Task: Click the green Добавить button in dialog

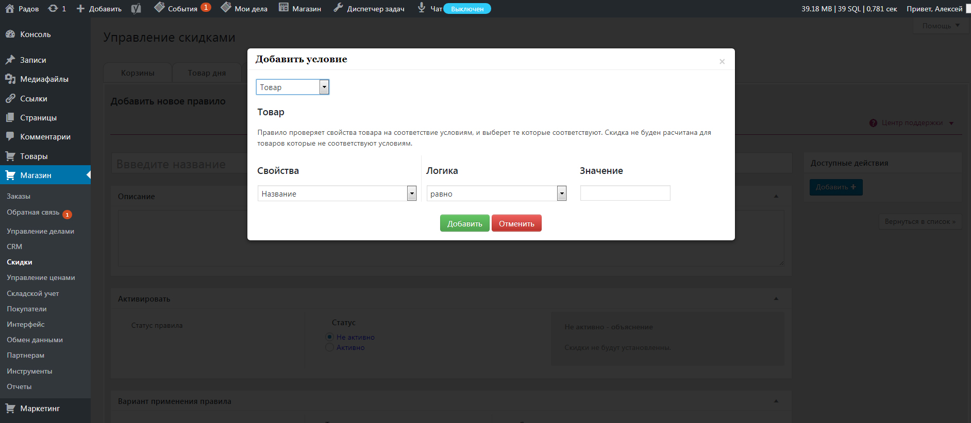Action: click(464, 223)
